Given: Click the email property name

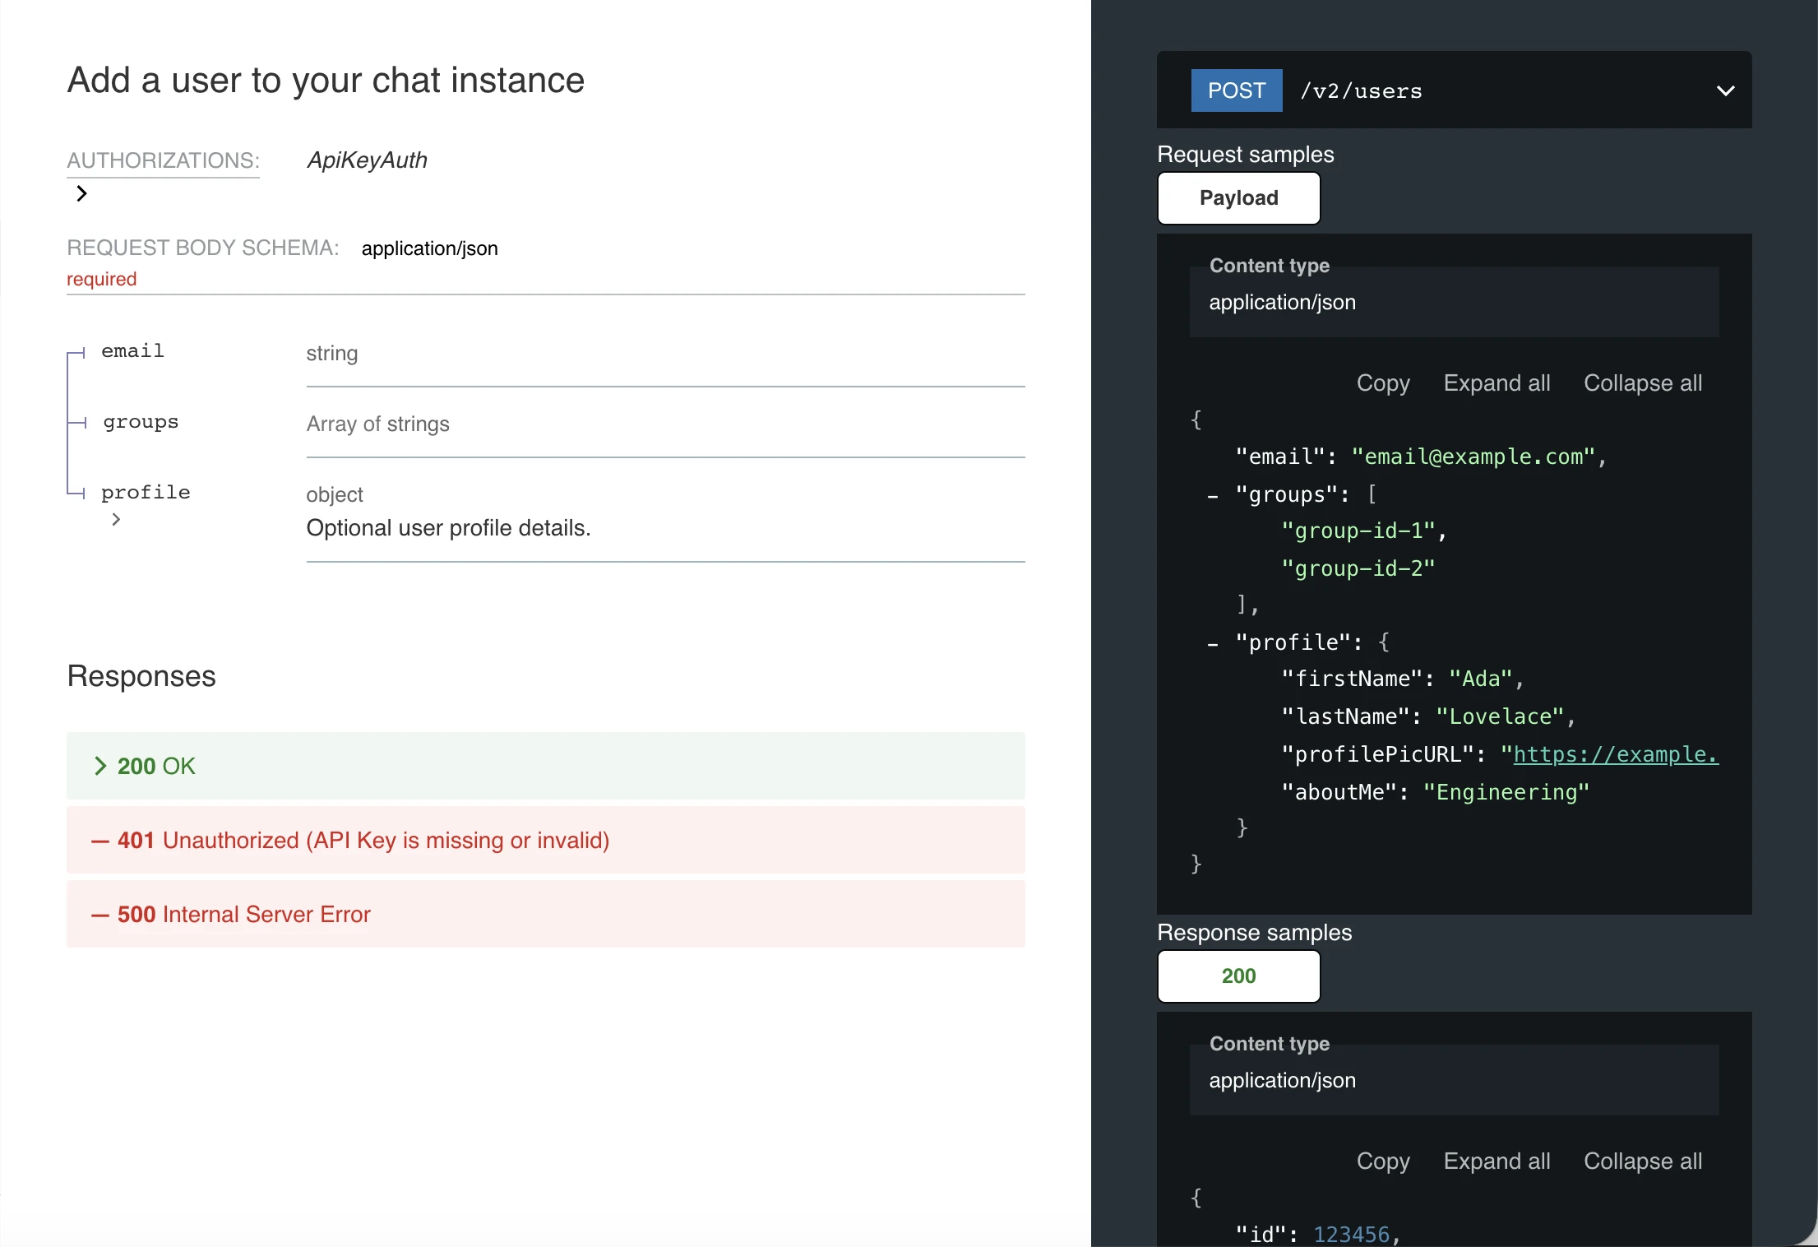Looking at the screenshot, I should click(132, 351).
